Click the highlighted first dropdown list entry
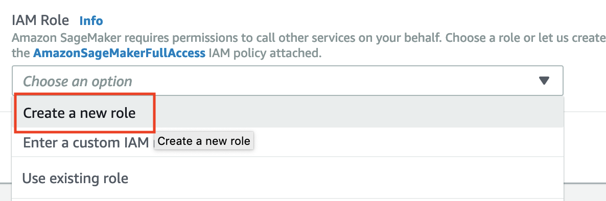This screenshot has width=606, height=201. click(x=288, y=113)
